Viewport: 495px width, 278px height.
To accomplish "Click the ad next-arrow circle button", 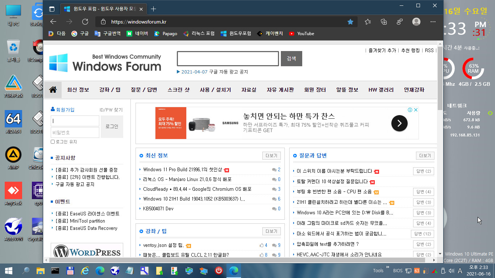I will click(399, 123).
